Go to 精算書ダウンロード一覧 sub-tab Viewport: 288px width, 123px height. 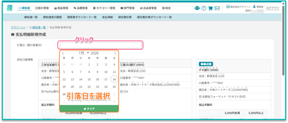tap(82, 17)
